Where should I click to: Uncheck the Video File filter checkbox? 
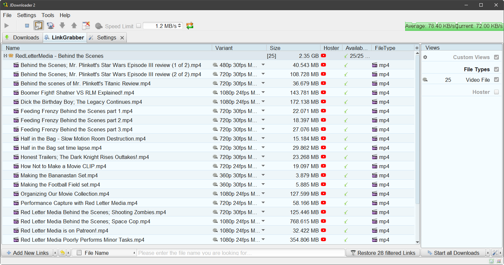(x=496, y=79)
